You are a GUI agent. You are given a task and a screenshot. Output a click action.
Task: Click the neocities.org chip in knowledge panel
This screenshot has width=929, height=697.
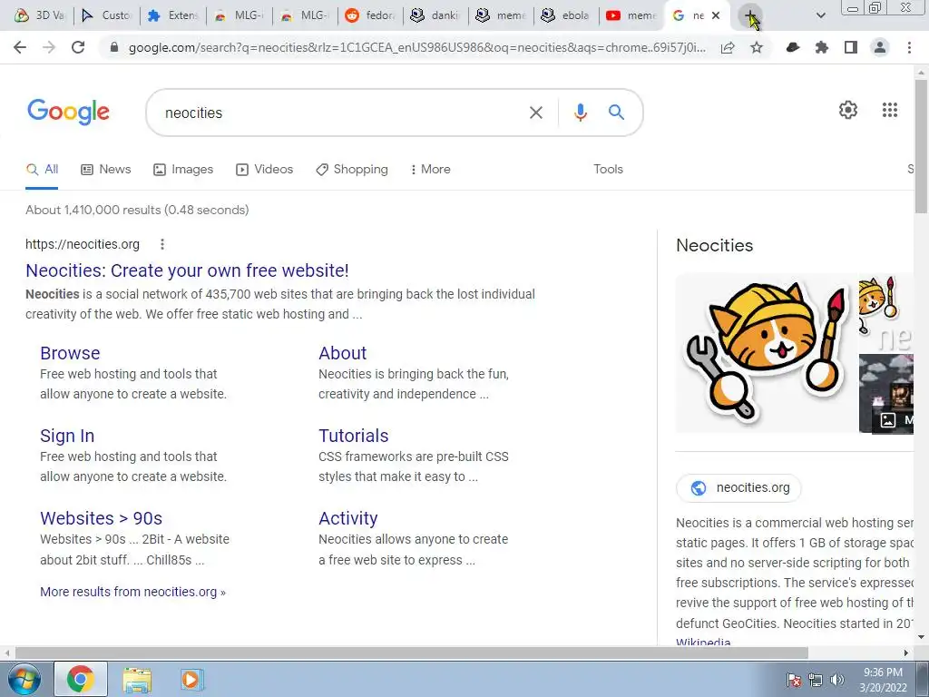738,487
